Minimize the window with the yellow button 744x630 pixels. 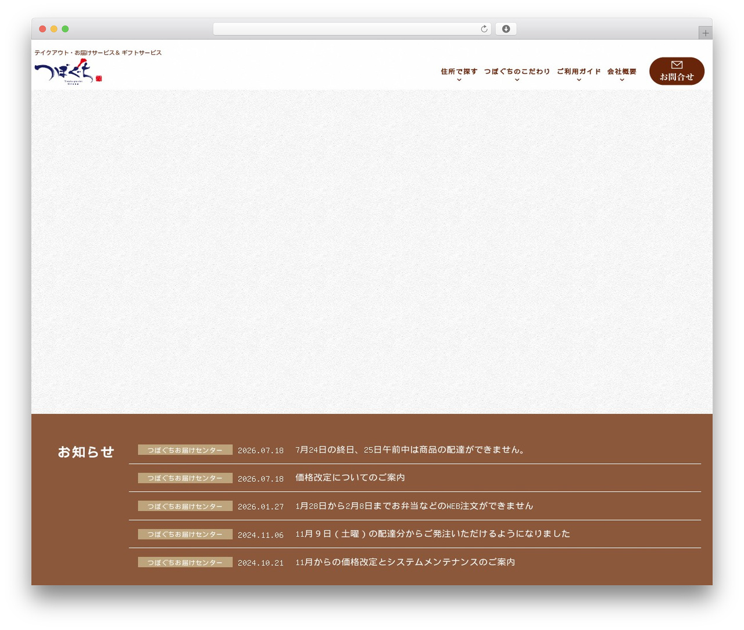point(54,29)
